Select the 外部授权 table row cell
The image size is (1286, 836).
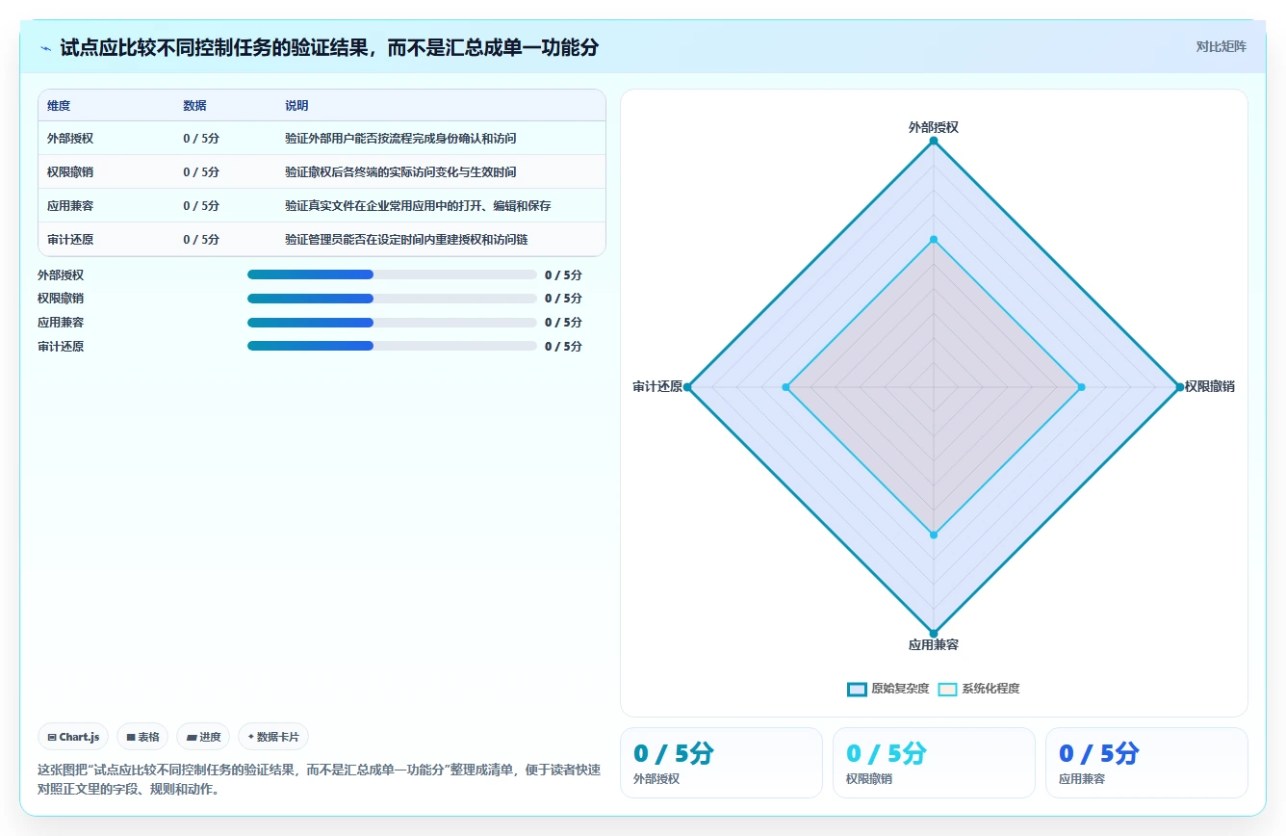(x=70, y=139)
